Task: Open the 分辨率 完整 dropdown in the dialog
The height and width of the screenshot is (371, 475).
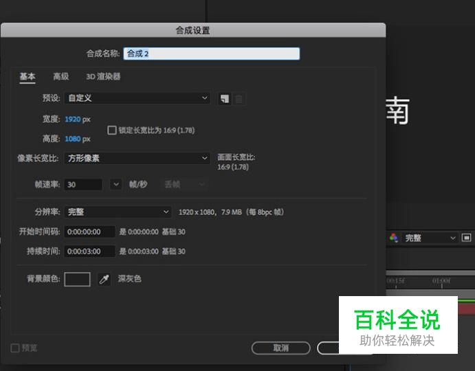Action: point(118,212)
